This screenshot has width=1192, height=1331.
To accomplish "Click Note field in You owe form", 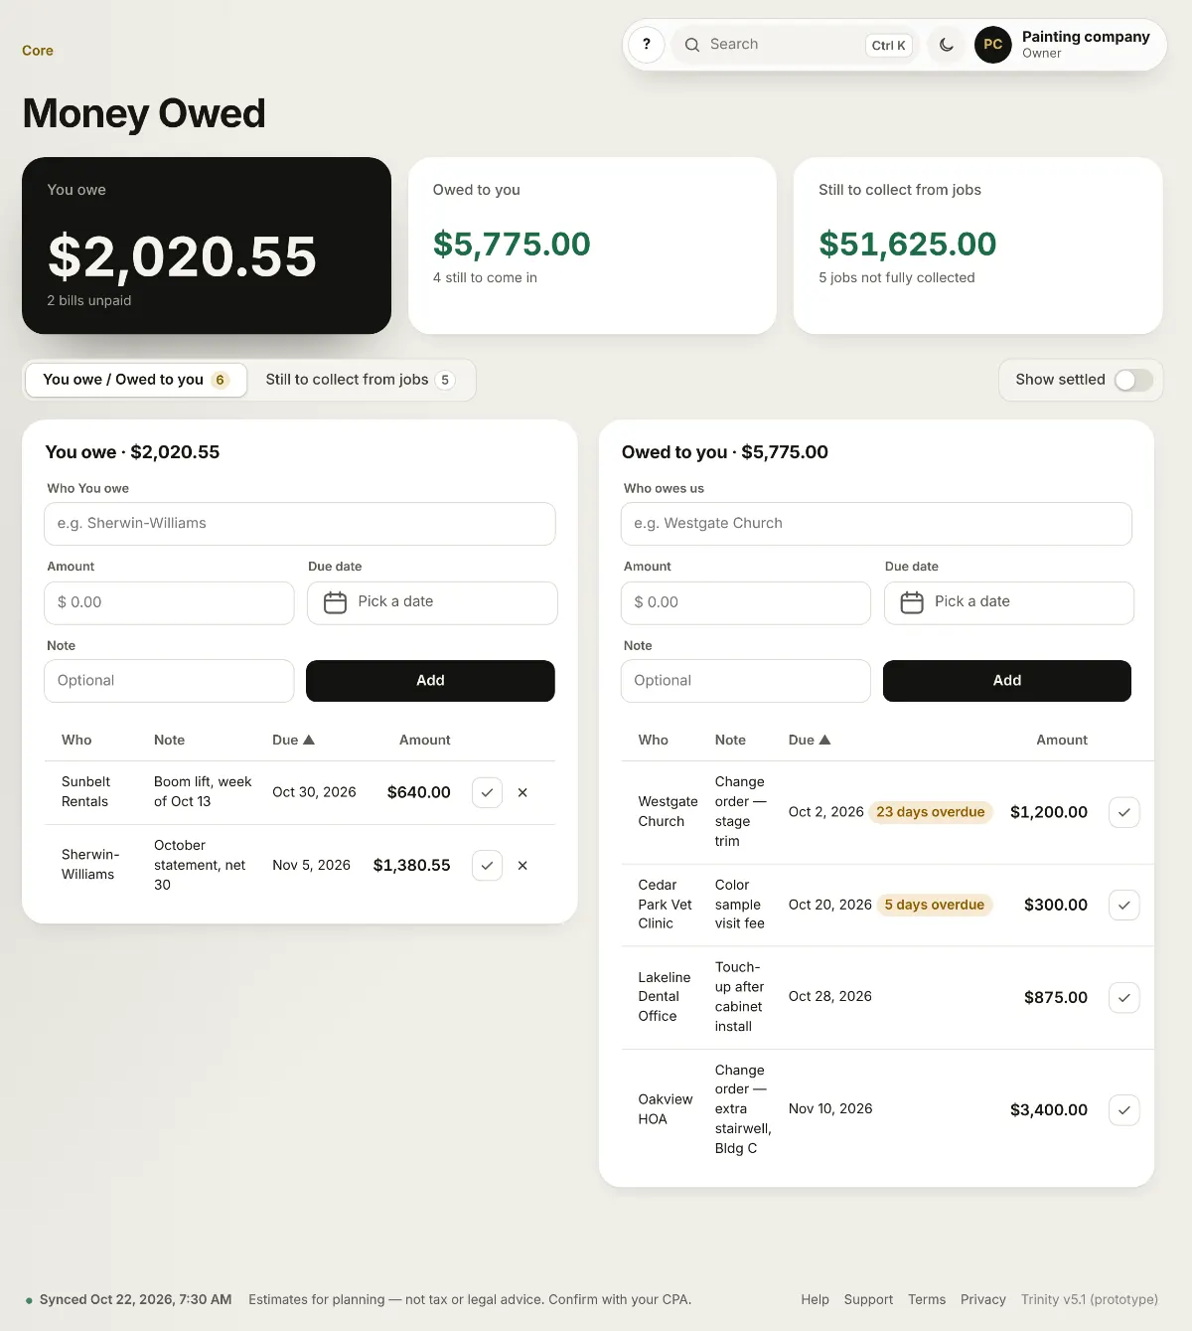I will 169,681.
